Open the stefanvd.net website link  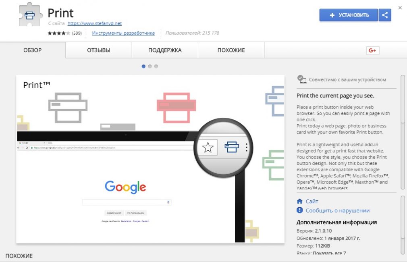point(94,23)
